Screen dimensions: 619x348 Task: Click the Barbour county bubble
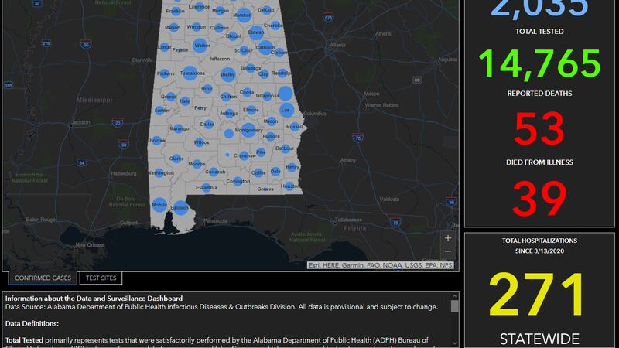pyautogui.click(x=284, y=148)
